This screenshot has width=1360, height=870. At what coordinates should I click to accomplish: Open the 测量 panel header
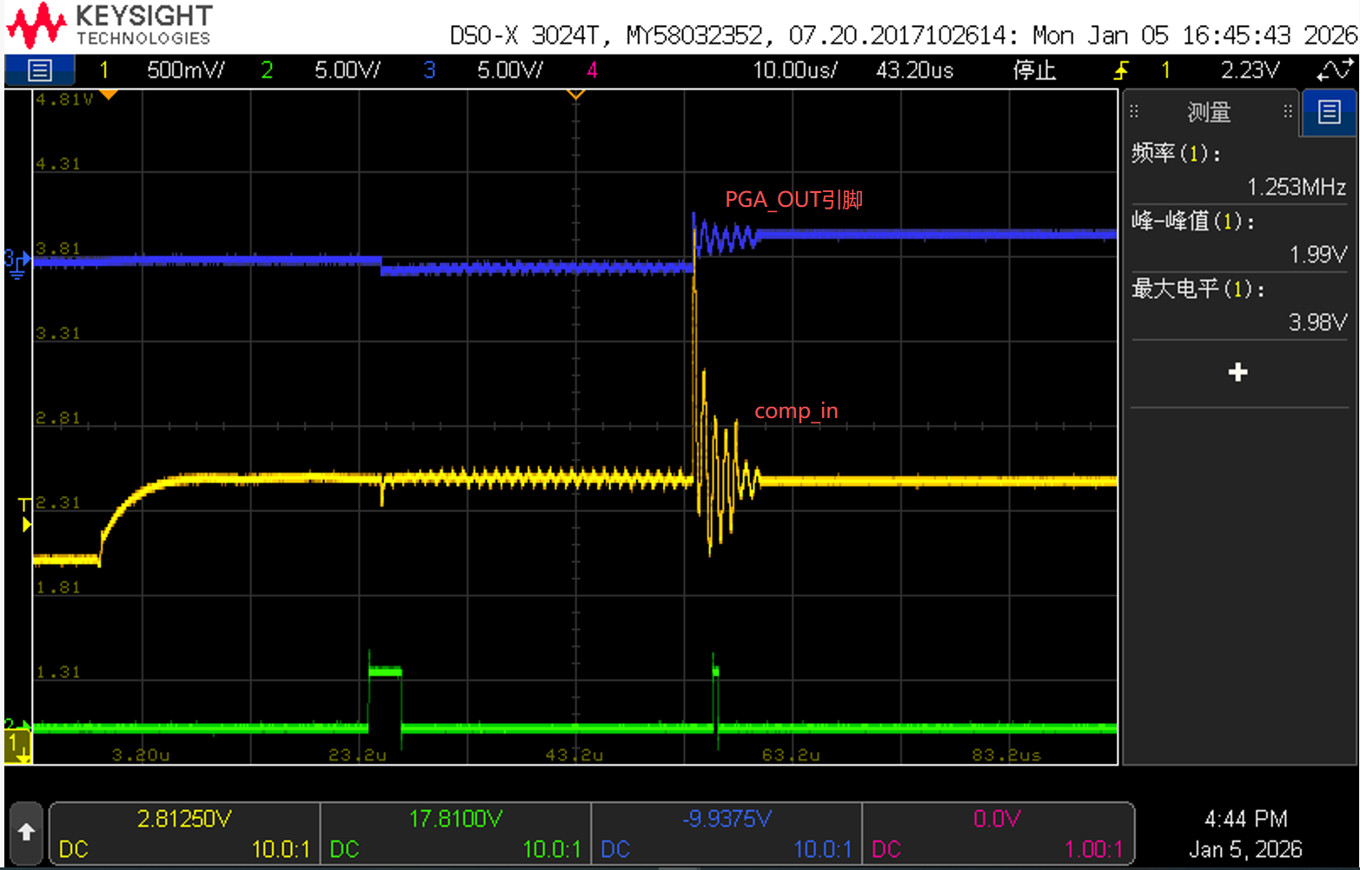(x=1209, y=111)
